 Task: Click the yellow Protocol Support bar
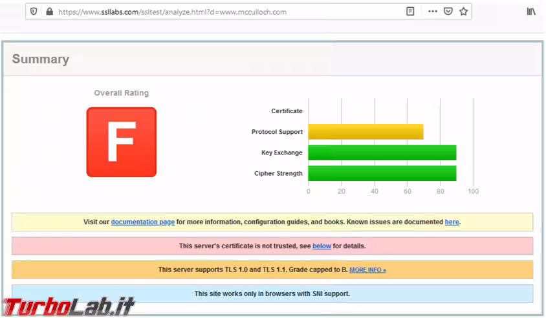tap(366, 132)
